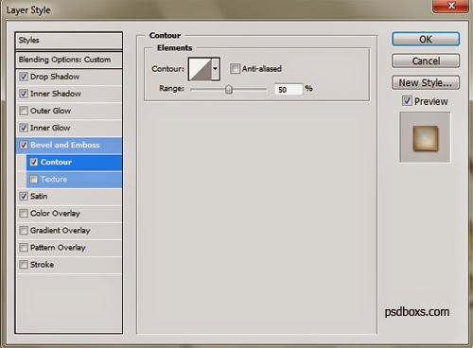Check the Anti-aliased option
The image size is (473, 348).
coord(235,68)
